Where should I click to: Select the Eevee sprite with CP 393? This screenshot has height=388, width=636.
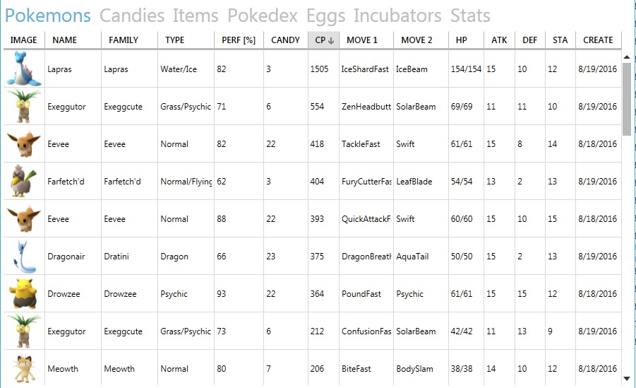pyautogui.click(x=24, y=218)
